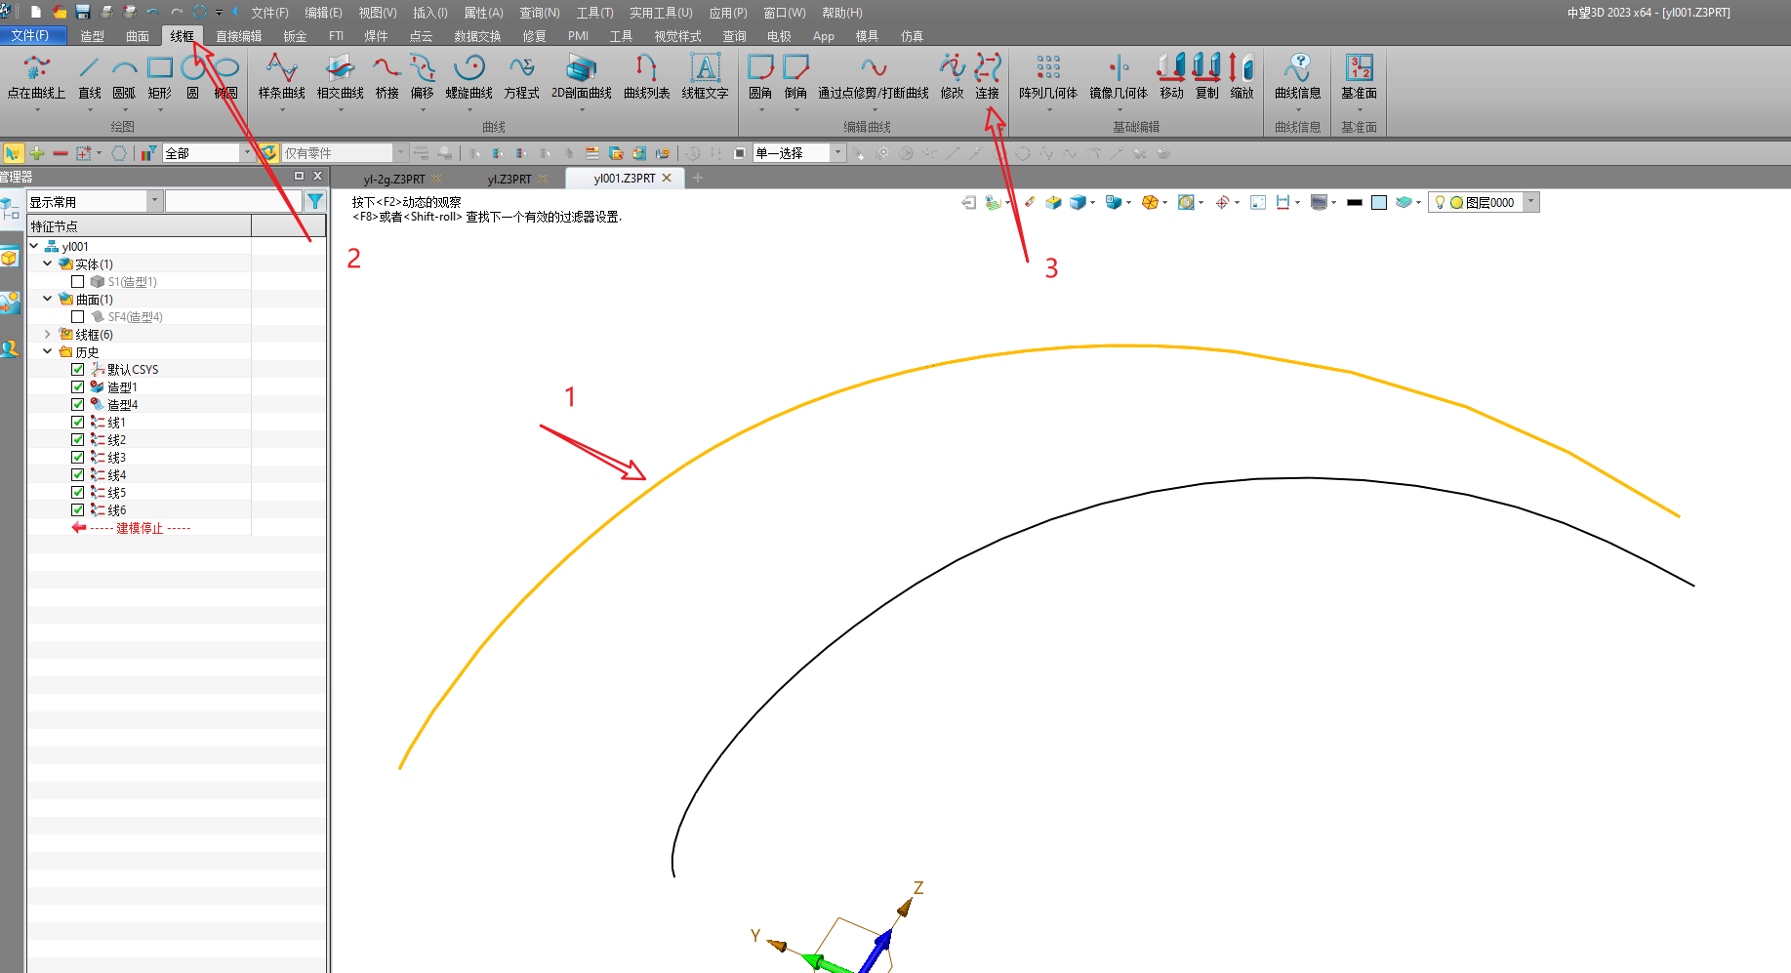Screen dimensions: 1791x973
Task: Switch to the 曲面 ribbon tab
Action: coord(138,36)
